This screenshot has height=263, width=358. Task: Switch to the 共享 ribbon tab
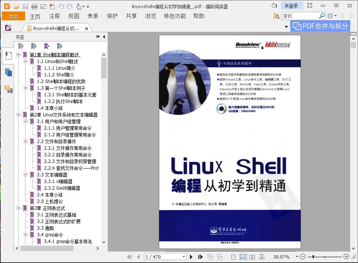(x=131, y=16)
